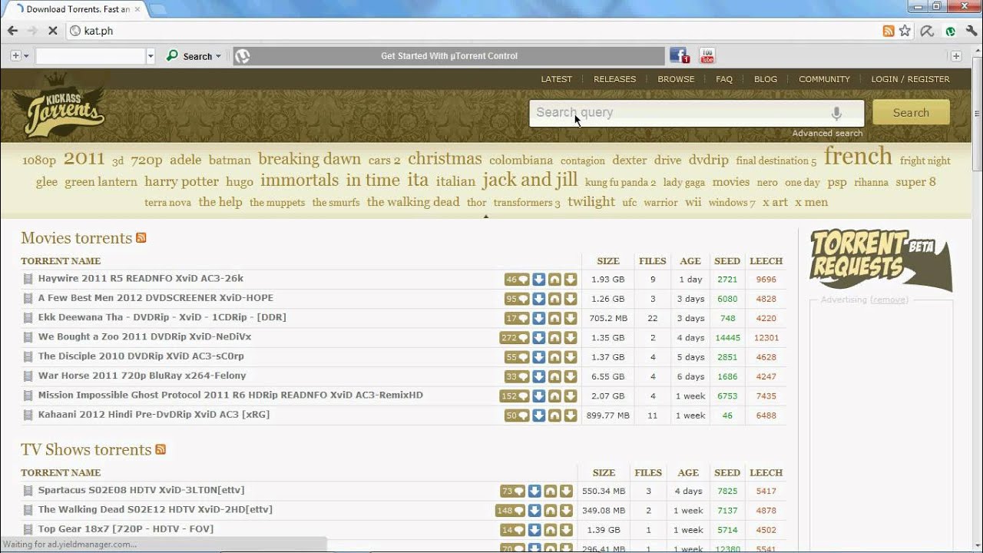Open the BROWSE menu item

676,79
